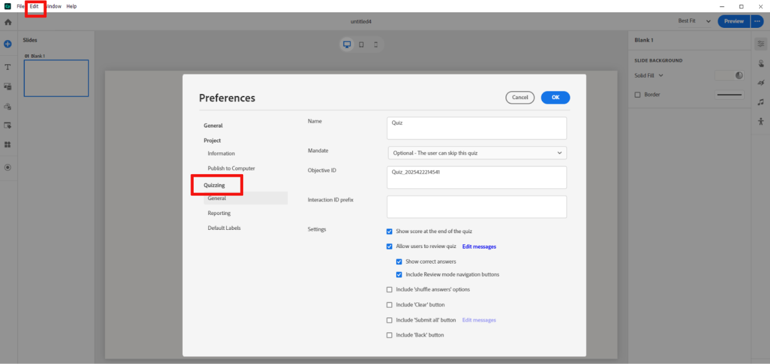
Task: Select top-level General in Preferences list
Action: (x=213, y=126)
